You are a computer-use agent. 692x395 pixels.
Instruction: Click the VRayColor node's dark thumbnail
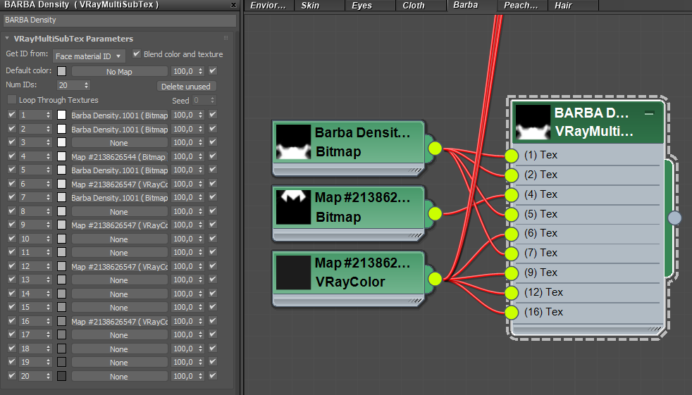[x=293, y=272]
